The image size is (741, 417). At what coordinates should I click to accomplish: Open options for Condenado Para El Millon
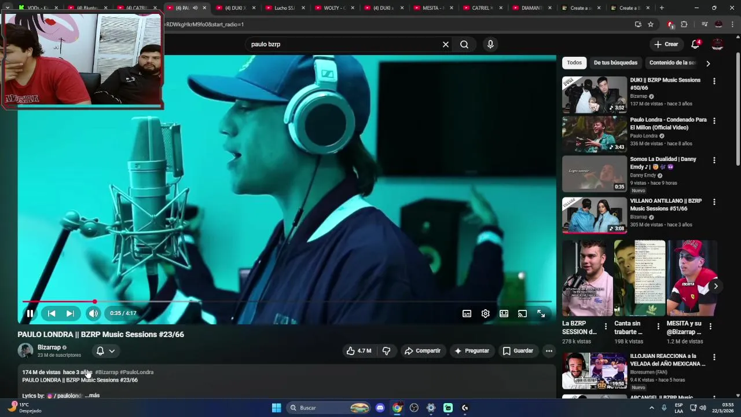pyautogui.click(x=714, y=121)
